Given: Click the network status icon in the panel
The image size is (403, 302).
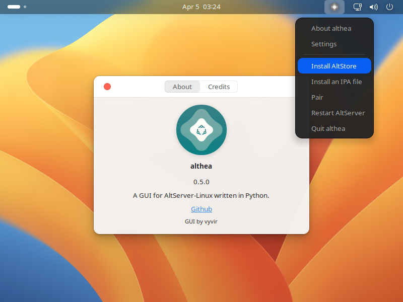Looking at the screenshot, I should pyautogui.click(x=357, y=7).
